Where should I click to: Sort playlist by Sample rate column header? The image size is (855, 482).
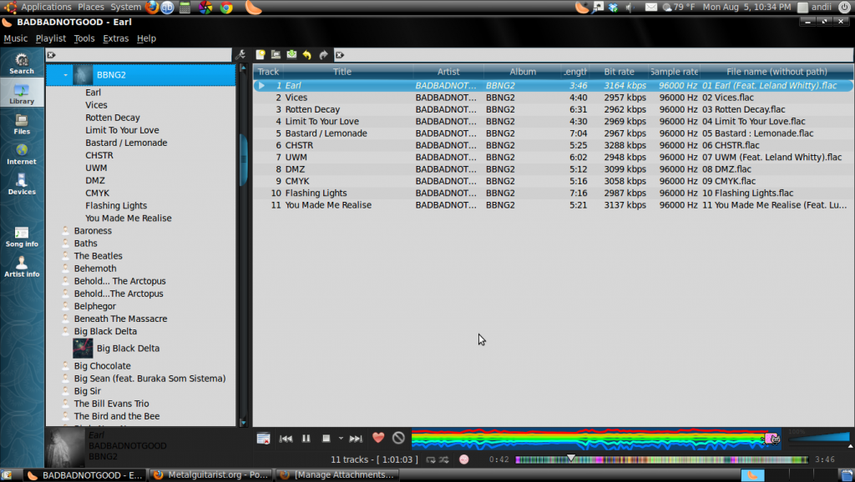coord(674,72)
